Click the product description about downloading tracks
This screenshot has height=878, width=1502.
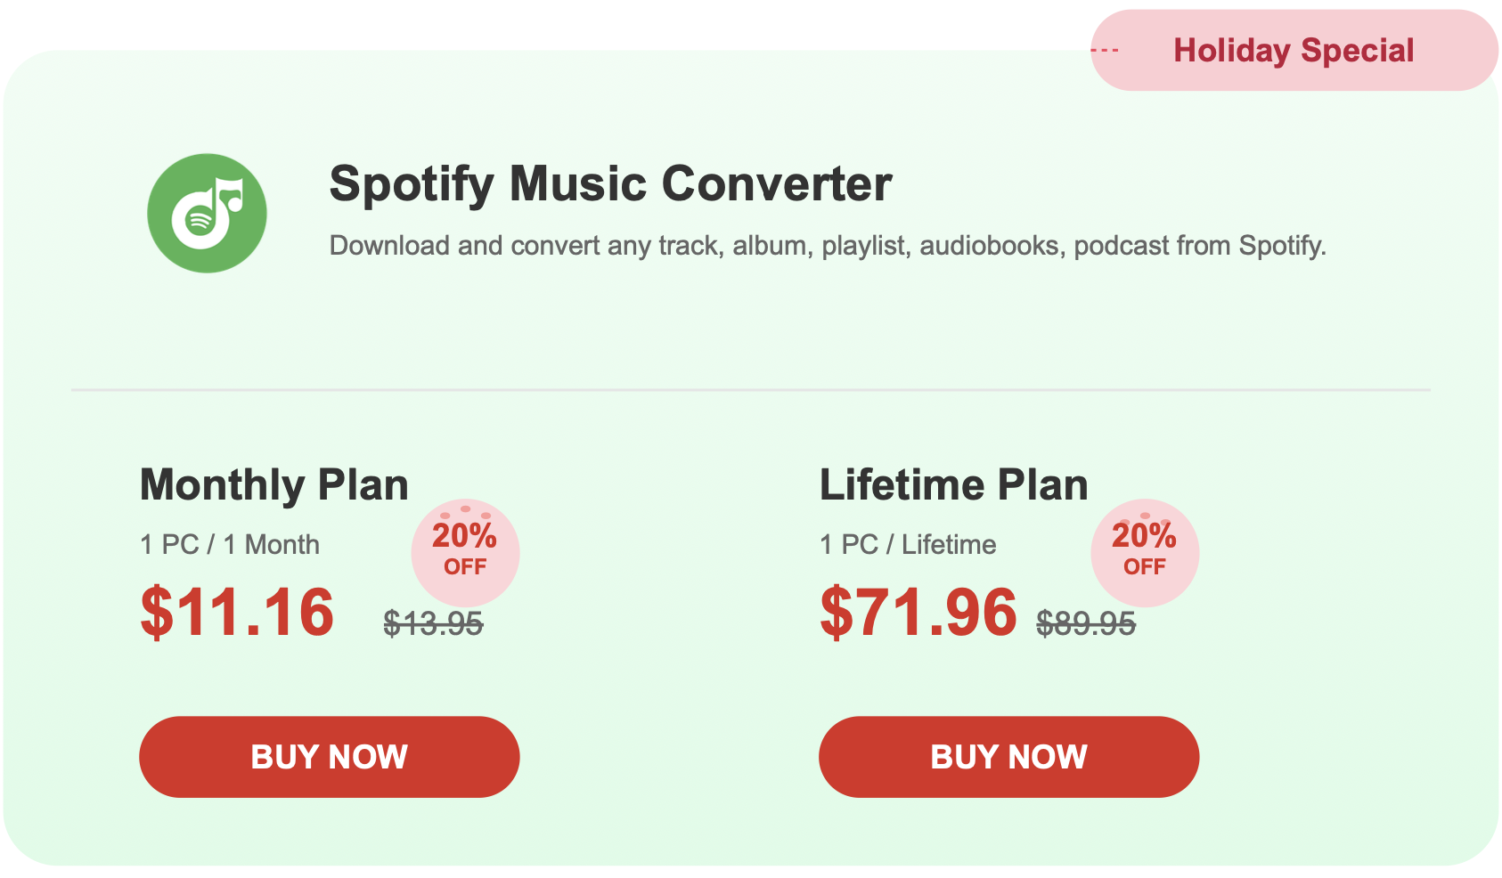[x=828, y=246]
